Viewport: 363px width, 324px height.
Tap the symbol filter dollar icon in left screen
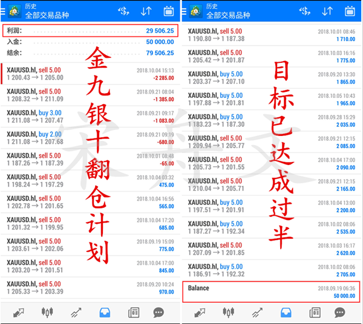tap(123, 11)
